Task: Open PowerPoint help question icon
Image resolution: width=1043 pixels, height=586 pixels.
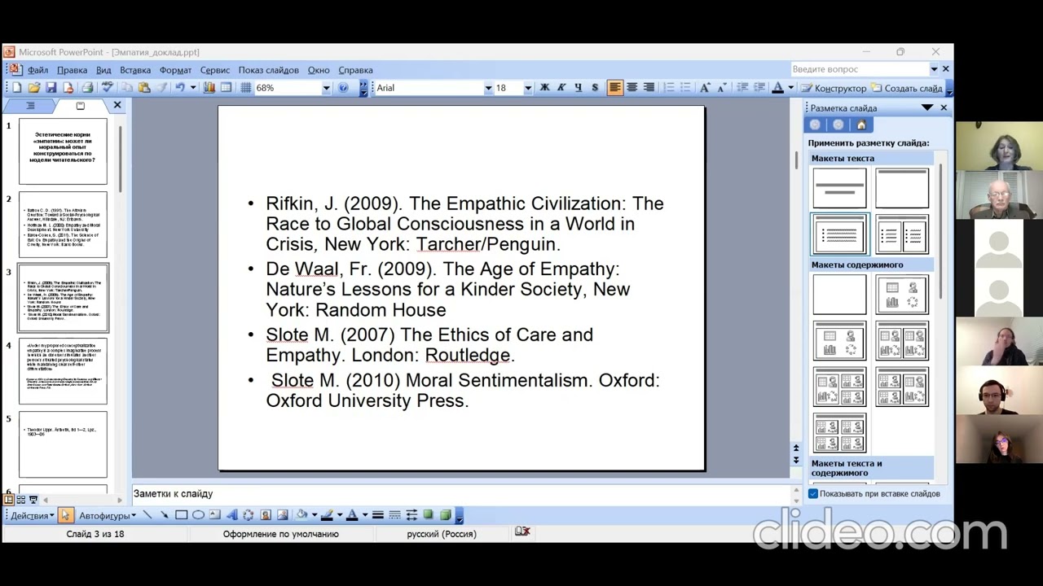Action: [x=343, y=88]
